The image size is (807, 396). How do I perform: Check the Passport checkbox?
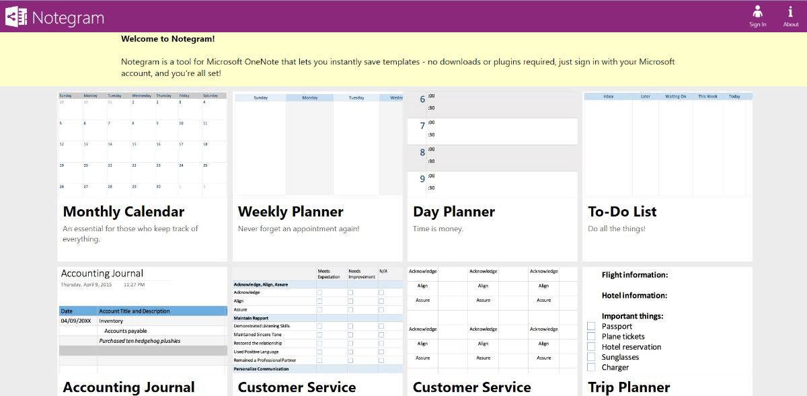point(591,327)
